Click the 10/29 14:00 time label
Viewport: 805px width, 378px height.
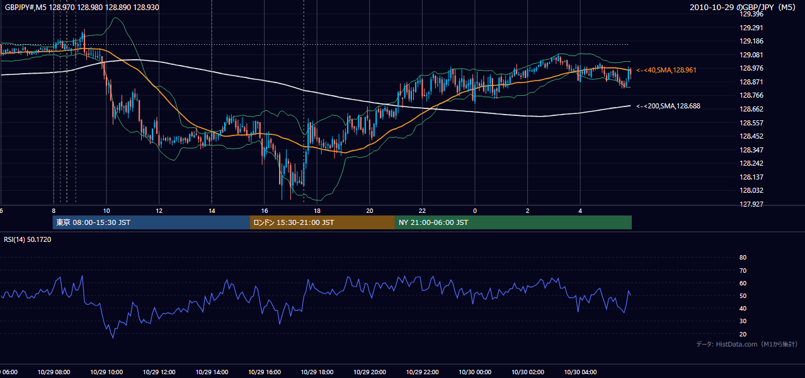coord(212,372)
